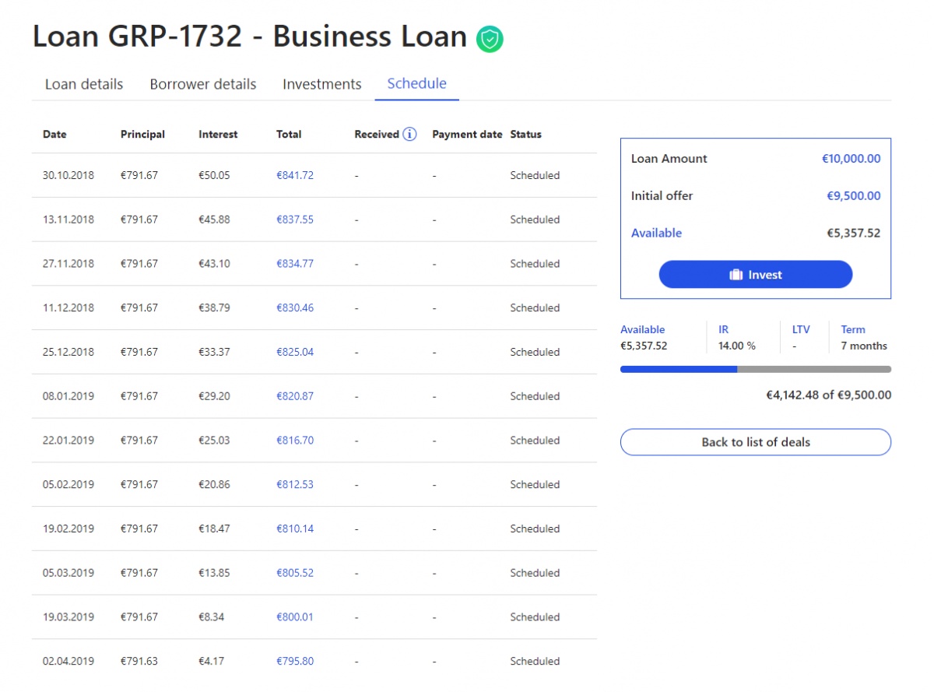Click the €812.53 total link
The image size is (934, 692).
295,484
